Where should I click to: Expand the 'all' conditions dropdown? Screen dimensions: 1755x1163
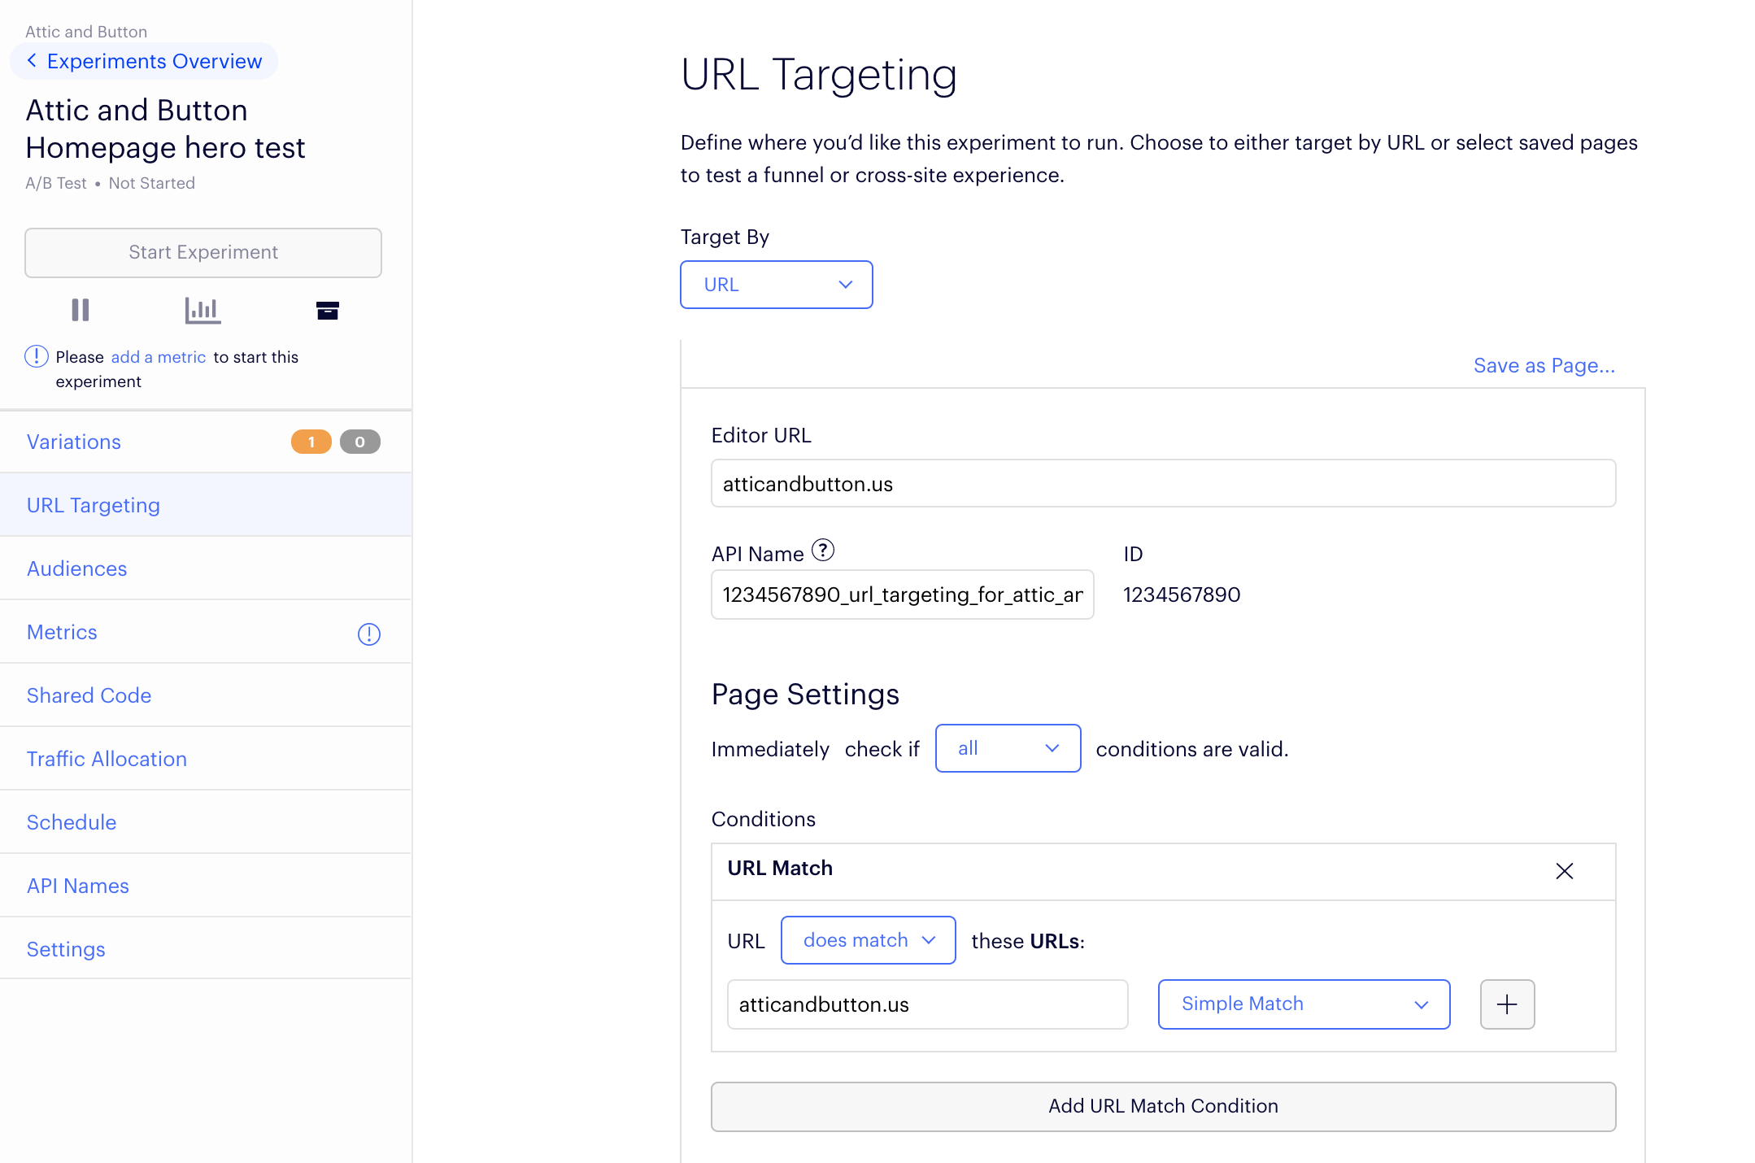1007,748
